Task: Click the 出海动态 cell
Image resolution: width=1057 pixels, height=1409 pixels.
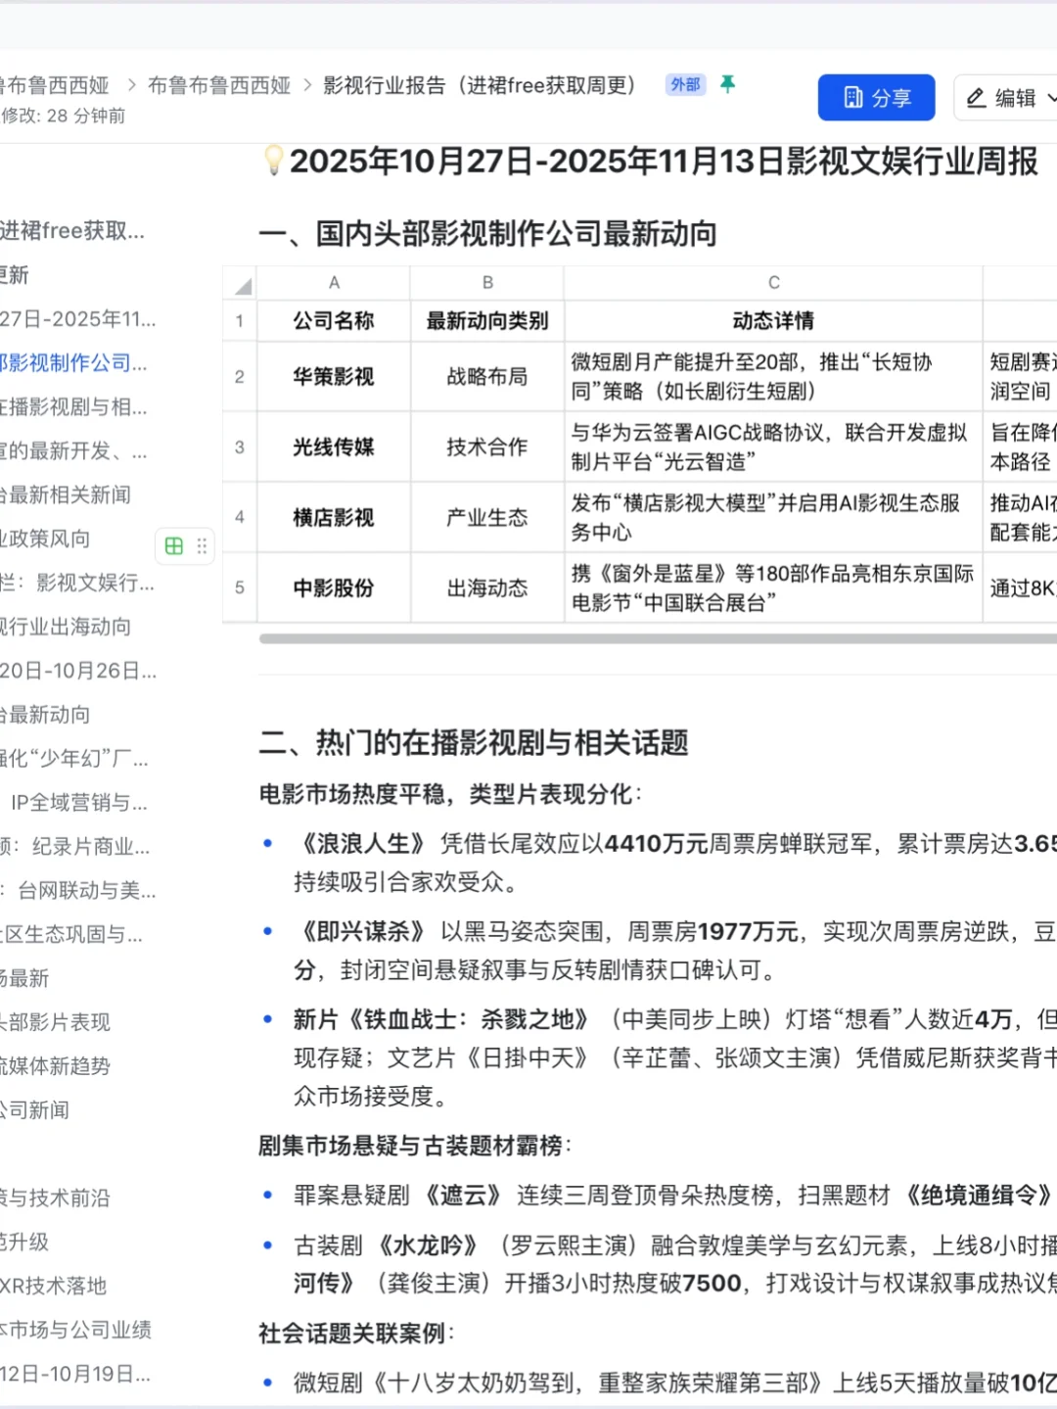Action: [x=487, y=587]
